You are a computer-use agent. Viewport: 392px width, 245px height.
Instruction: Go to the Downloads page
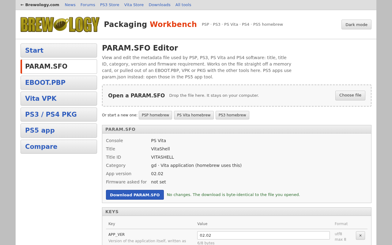[x=160, y=5]
